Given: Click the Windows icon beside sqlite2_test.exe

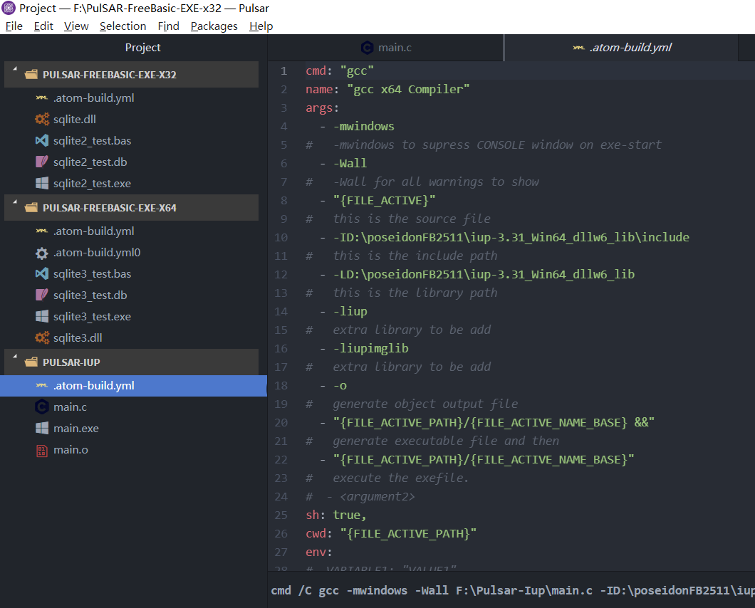Looking at the screenshot, I should point(42,183).
